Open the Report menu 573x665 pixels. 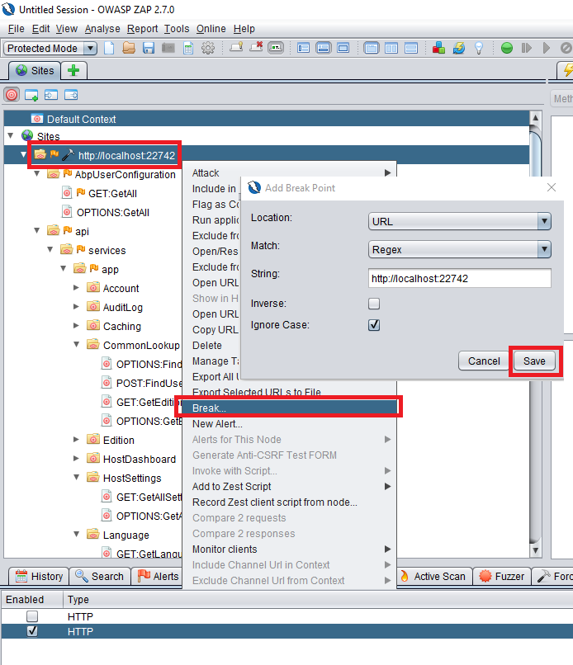click(x=142, y=29)
